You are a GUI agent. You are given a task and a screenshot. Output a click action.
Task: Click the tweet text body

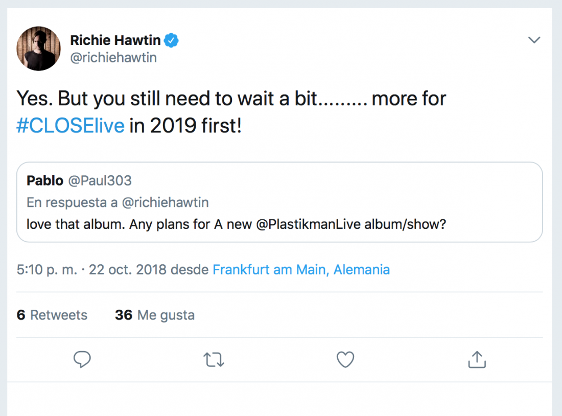coord(231,99)
